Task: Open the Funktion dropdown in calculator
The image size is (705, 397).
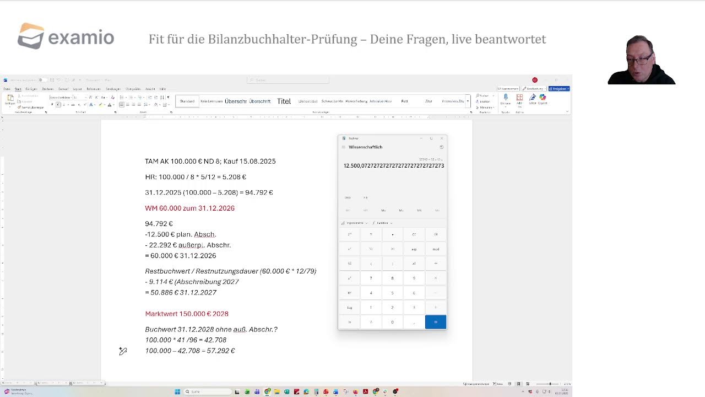Action: (x=382, y=223)
